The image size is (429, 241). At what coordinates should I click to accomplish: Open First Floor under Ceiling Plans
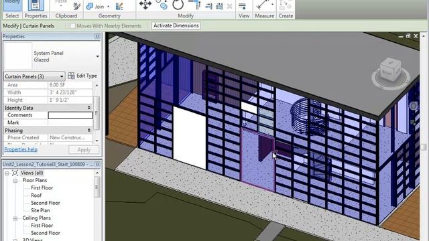pos(42,226)
